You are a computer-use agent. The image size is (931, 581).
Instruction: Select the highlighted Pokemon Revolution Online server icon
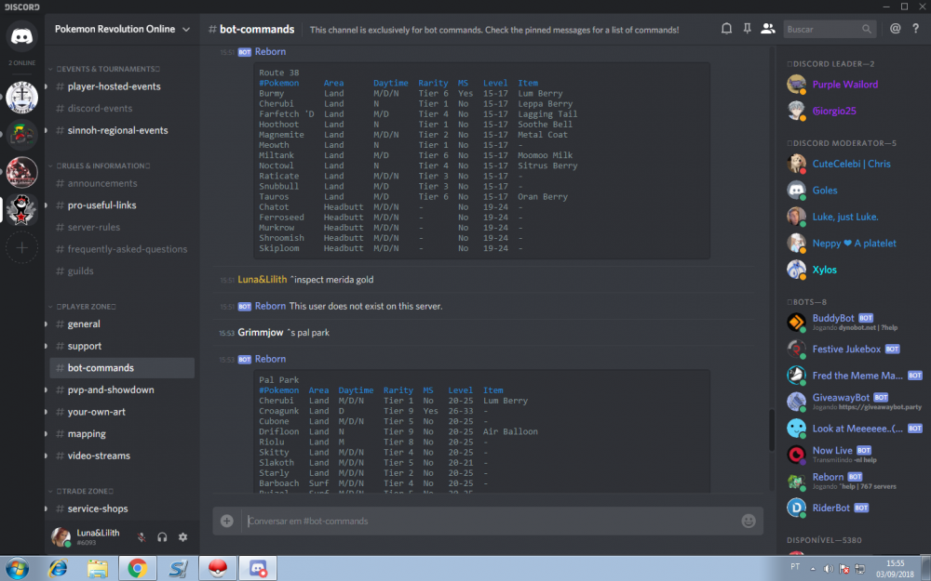pyautogui.click(x=22, y=210)
